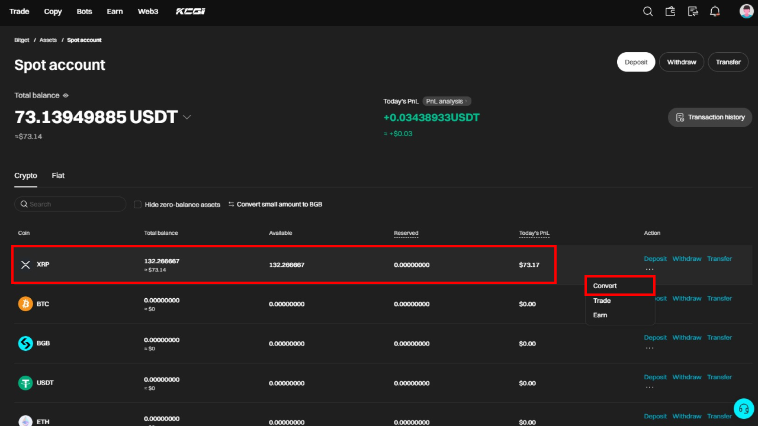Click the XRP total balance 132.266667
Screen dimensions: 758x426
click(x=162, y=261)
